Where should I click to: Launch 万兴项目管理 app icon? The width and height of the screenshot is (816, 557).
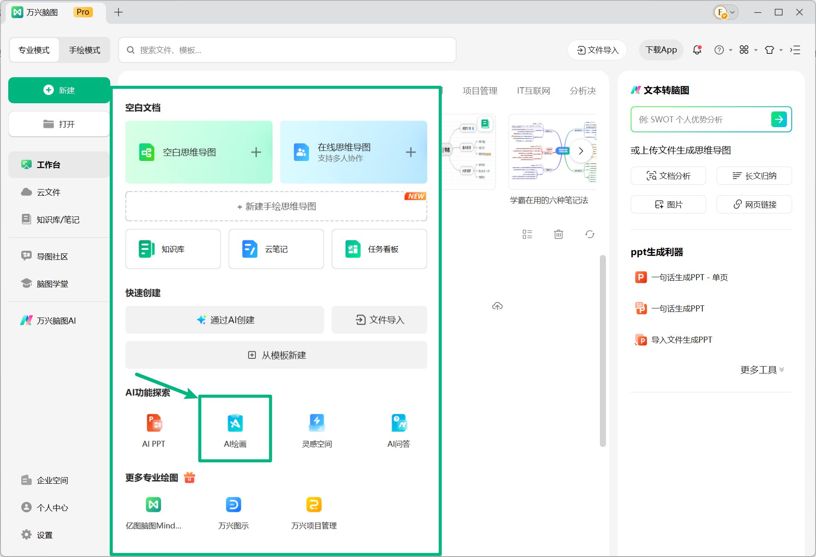314,505
